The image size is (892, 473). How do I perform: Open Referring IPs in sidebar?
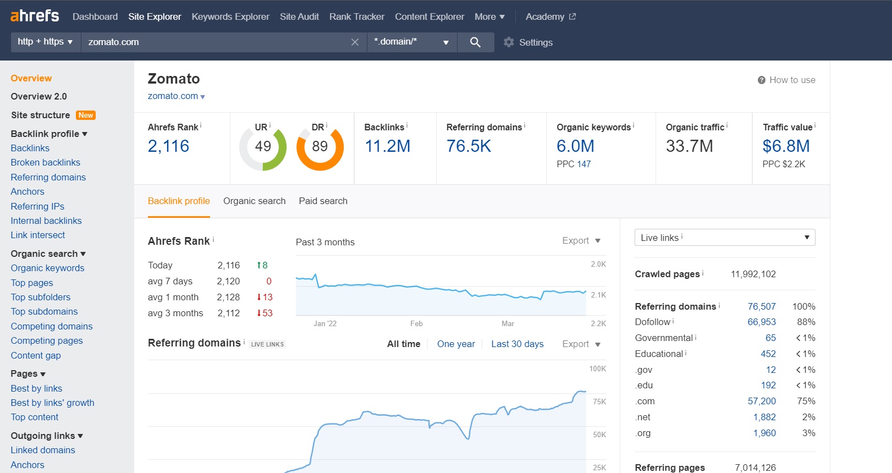[37, 206]
